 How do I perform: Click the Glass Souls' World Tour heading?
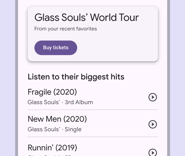(87, 17)
